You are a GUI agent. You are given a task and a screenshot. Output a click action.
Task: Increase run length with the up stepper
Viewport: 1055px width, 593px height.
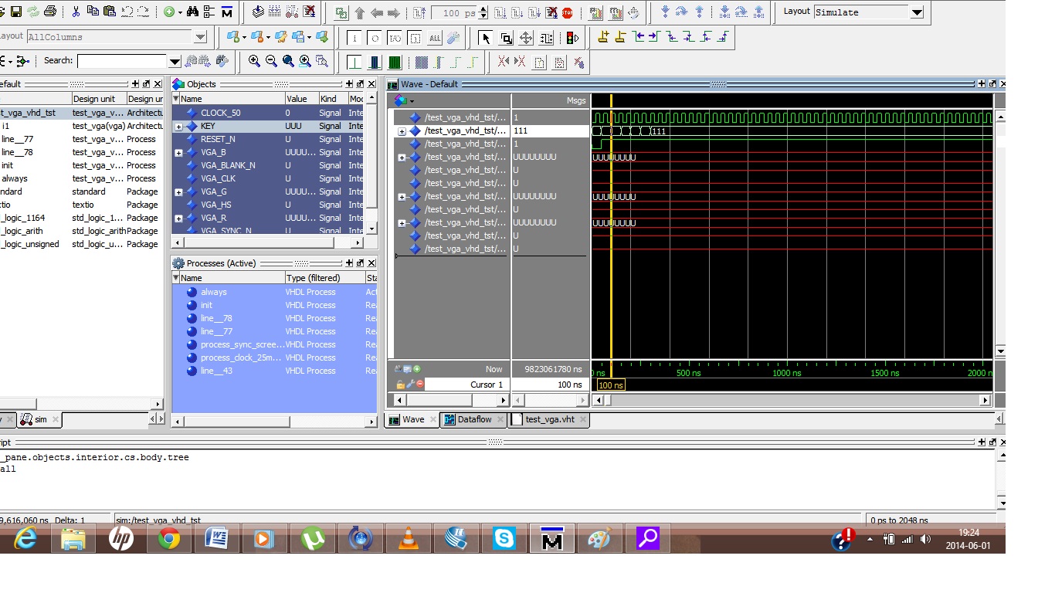pyautogui.click(x=483, y=9)
